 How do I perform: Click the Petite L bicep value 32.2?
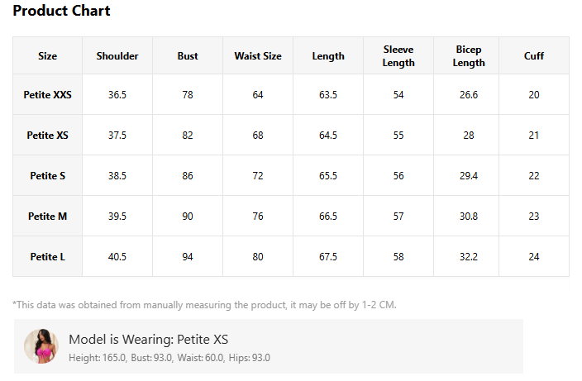click(x=469, y=256)
